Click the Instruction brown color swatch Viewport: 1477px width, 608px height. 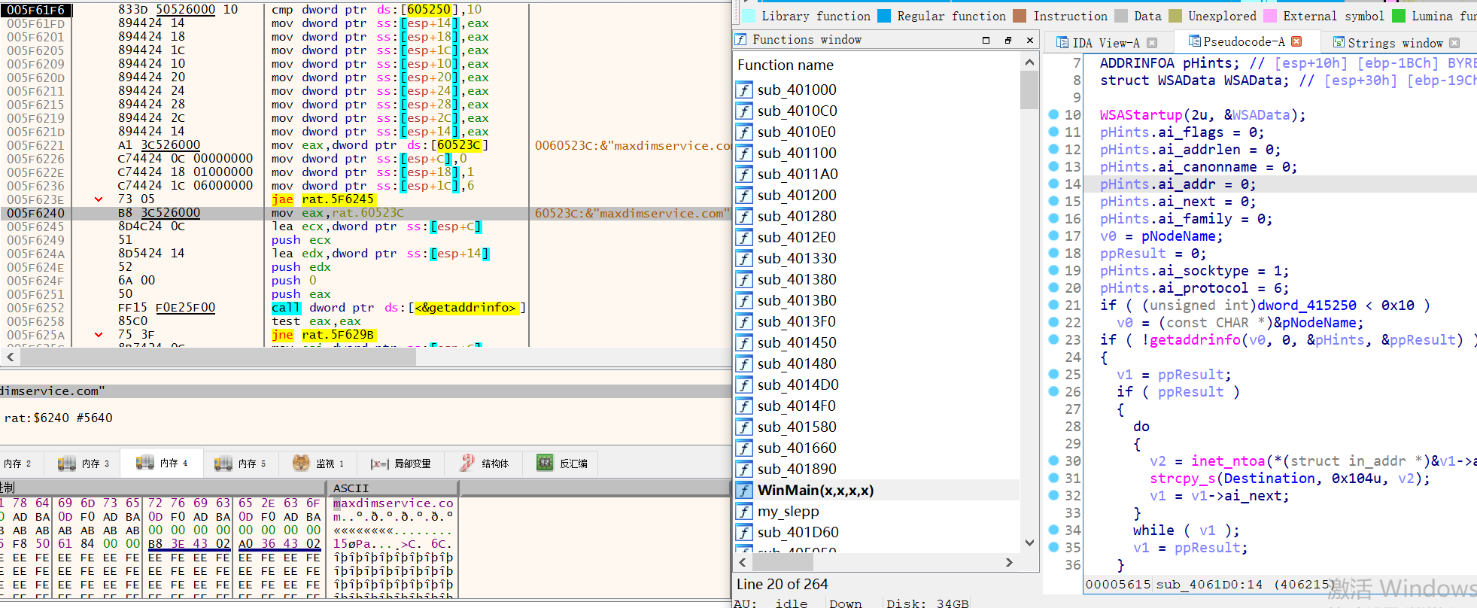pyautogui.click(x=1020, y=16)
